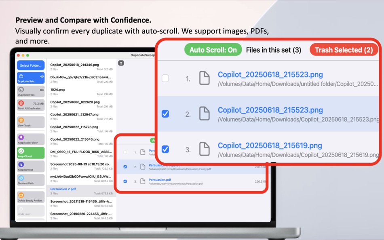This screenshot has height=240, width=384.
Task: Click the Undo Last button
Action: (x=31, y=211)
